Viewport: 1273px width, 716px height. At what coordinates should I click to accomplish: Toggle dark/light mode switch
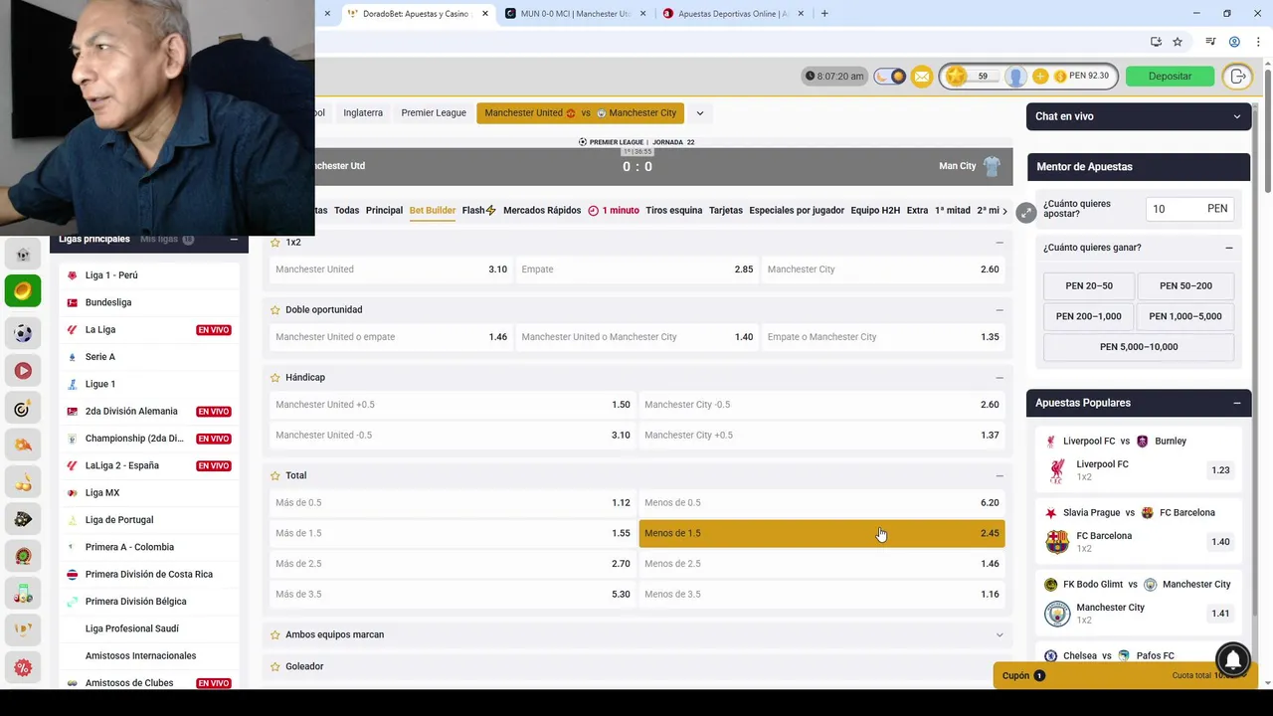(x=890, y=77)
